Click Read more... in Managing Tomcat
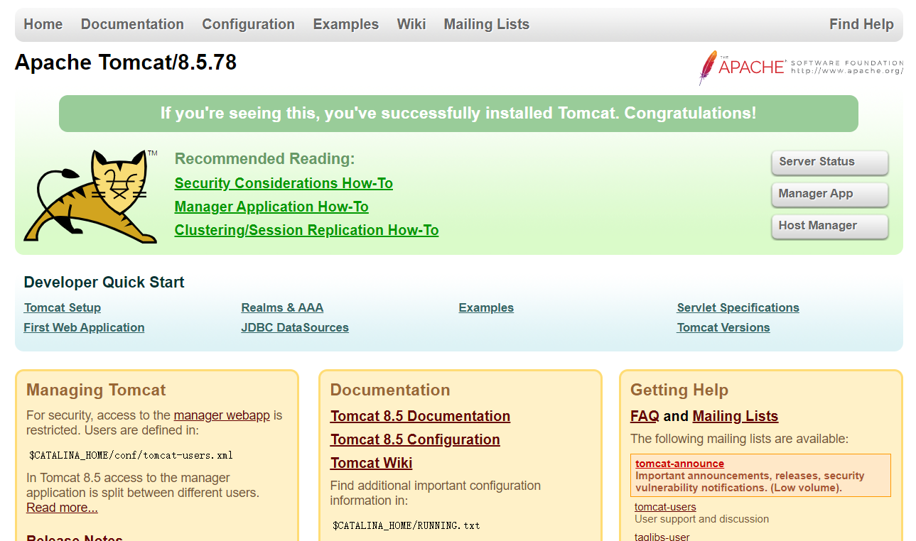 click(62, 508)
